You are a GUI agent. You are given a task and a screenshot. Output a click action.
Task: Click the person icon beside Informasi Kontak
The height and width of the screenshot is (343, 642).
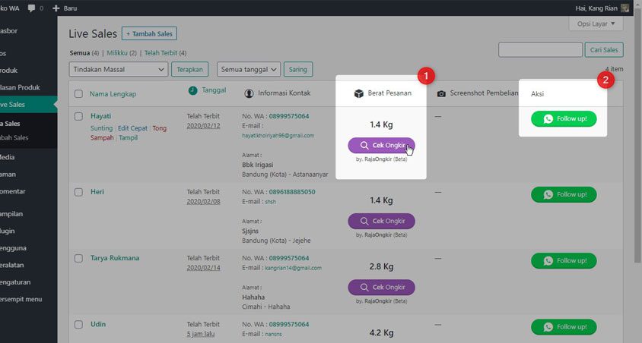coord(249,94)
